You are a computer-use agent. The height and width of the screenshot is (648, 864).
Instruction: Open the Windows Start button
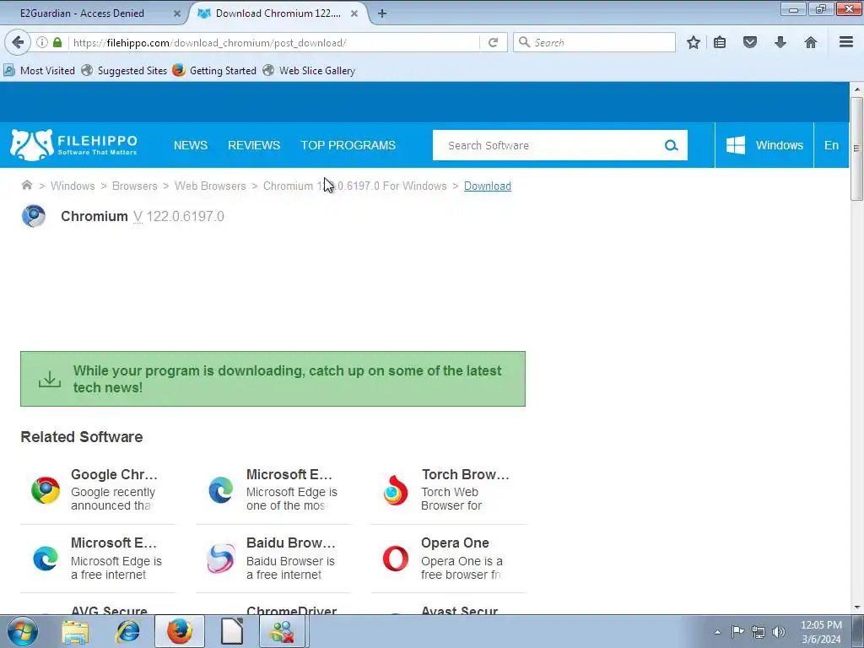coord(23,631)
